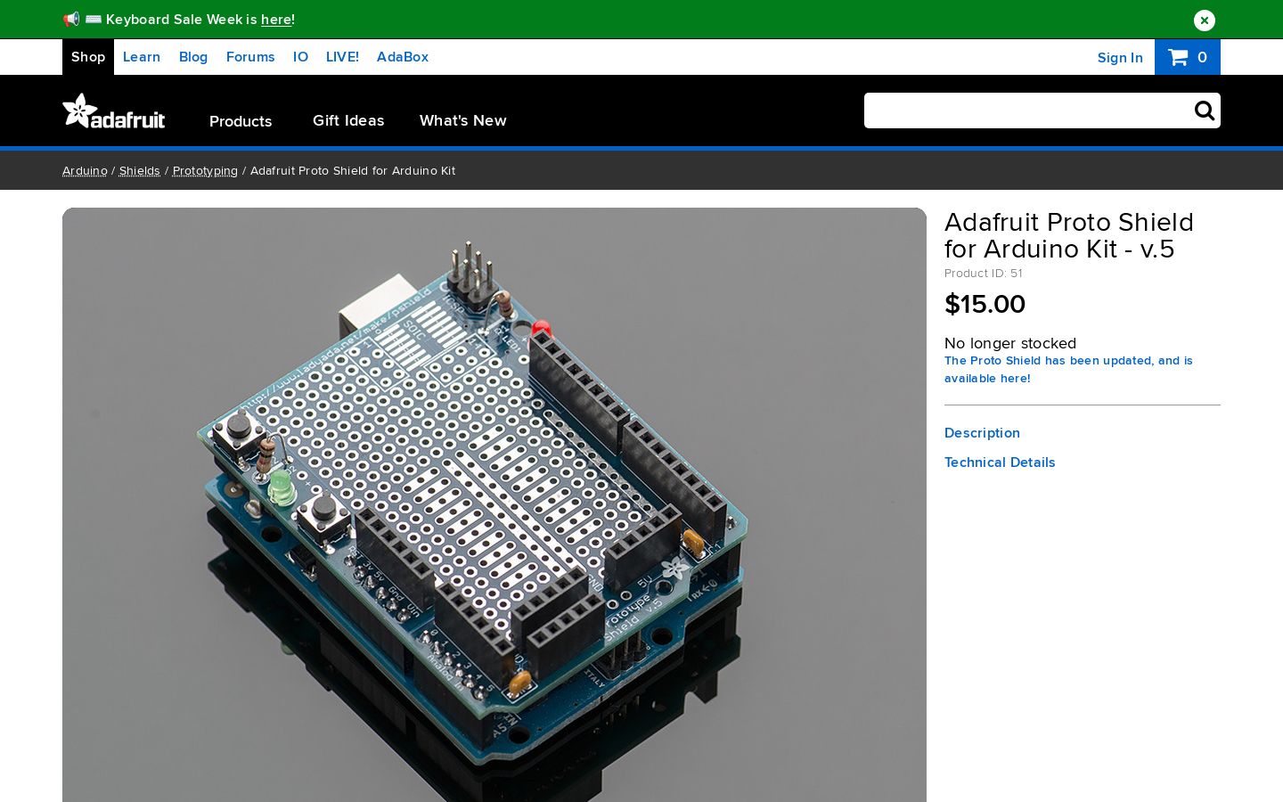Open the LIVE! tab

coord(342,57)
